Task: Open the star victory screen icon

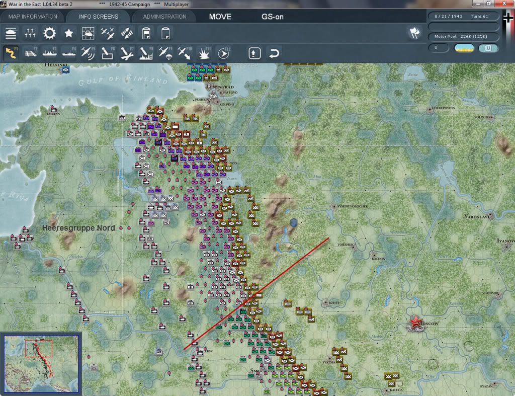Action: coord(68,34)
